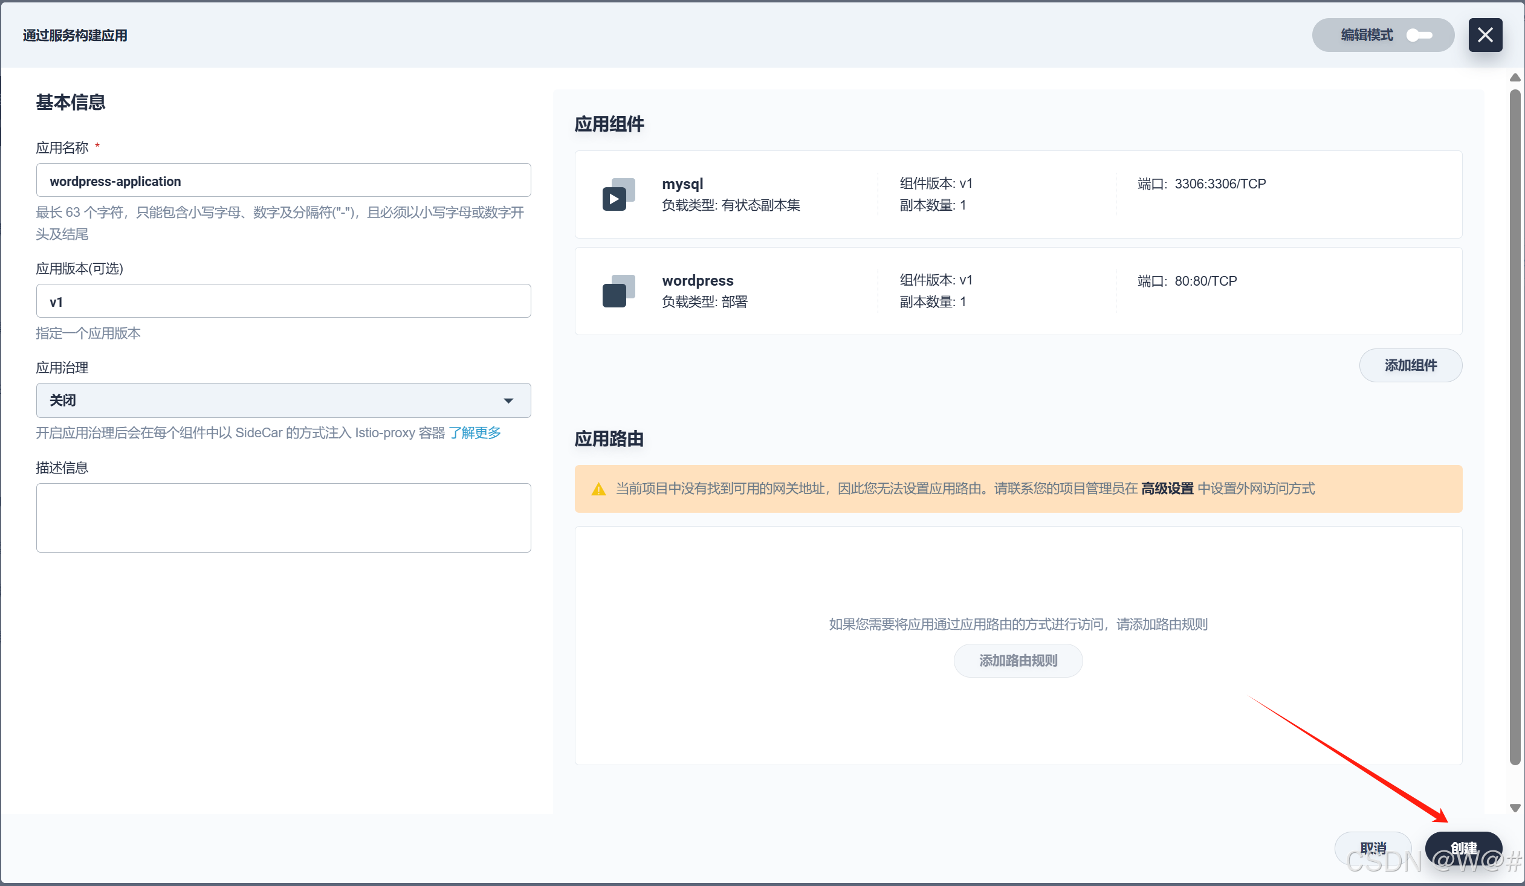Image resolution: width=1525 pixels, height=886 pixels.
Task: Click the 取消 button
Action: click(x=1373, y=848)
